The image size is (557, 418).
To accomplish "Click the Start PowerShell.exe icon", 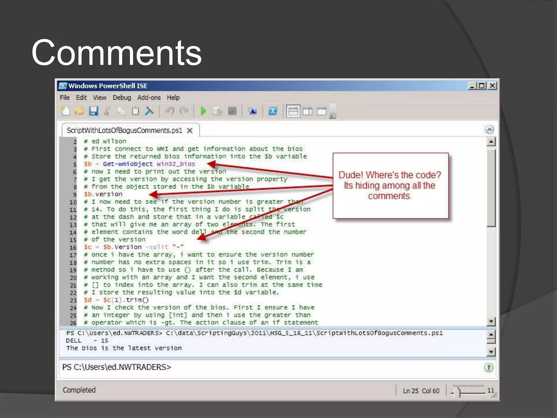I will (273, 111).
